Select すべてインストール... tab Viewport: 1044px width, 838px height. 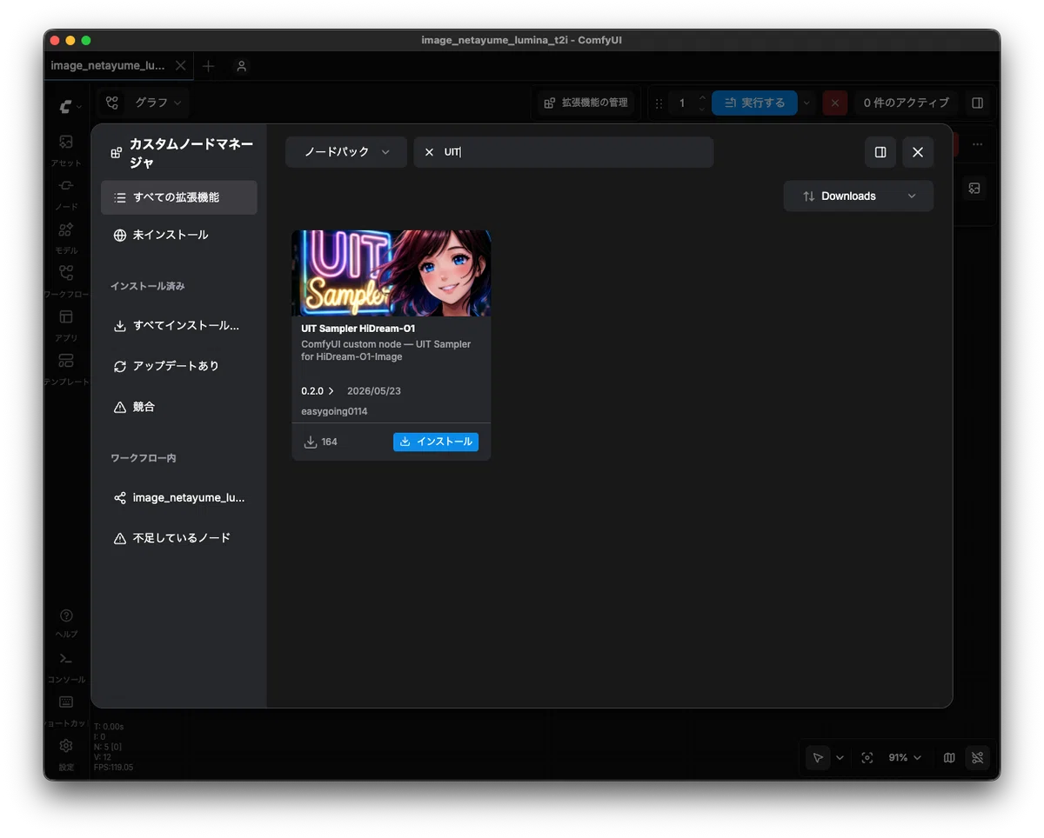179,326
